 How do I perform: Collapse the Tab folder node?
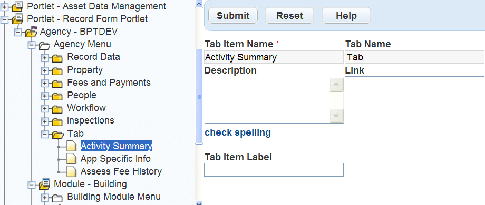(45, 134)
